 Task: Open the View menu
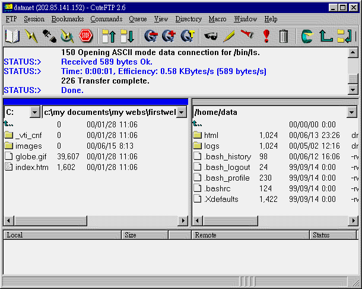[161, 19]
